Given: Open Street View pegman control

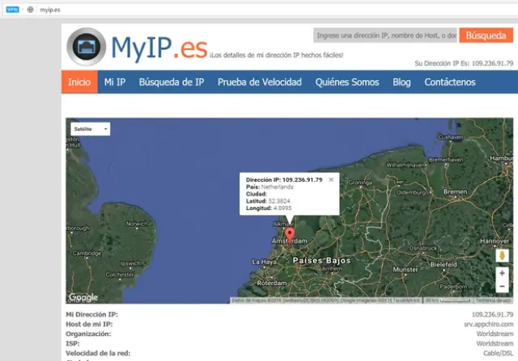Looking at the screenshot, I should 502,255.
